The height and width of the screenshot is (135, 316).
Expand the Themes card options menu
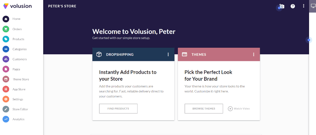click(x=254, y=55)
